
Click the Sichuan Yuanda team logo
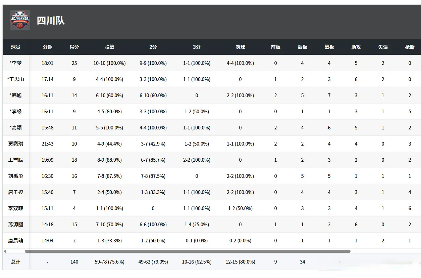pyautogui.click(x=20, y=20)
